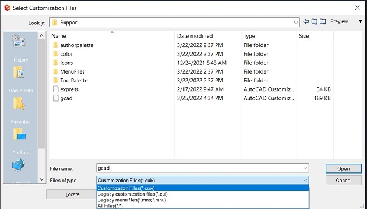Click the gcad file icon

click(56, 98)
